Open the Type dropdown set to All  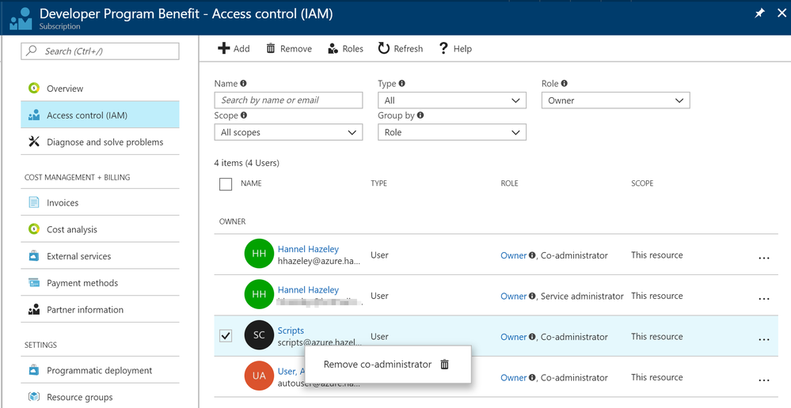(x=451, y=100)
